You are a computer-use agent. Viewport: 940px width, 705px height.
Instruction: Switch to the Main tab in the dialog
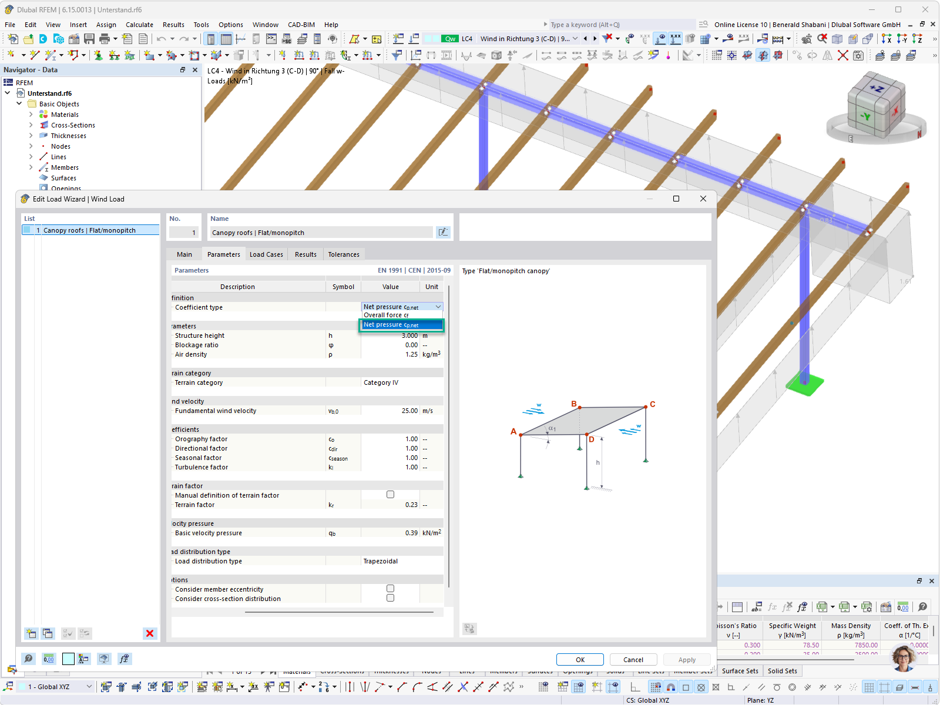tap(184, 254)
